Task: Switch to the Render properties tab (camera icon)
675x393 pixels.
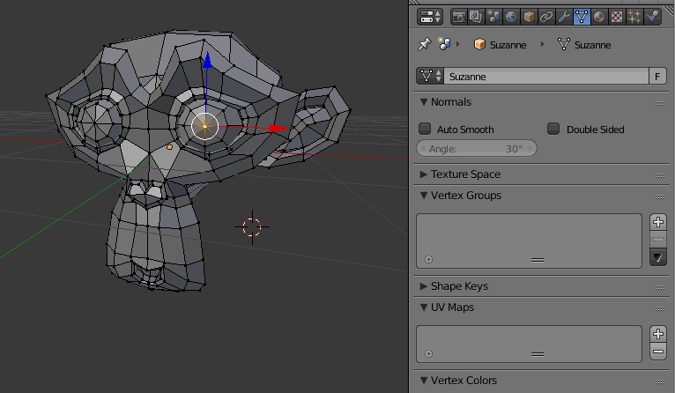Action: pyautogui.click(x=459, y=17)
